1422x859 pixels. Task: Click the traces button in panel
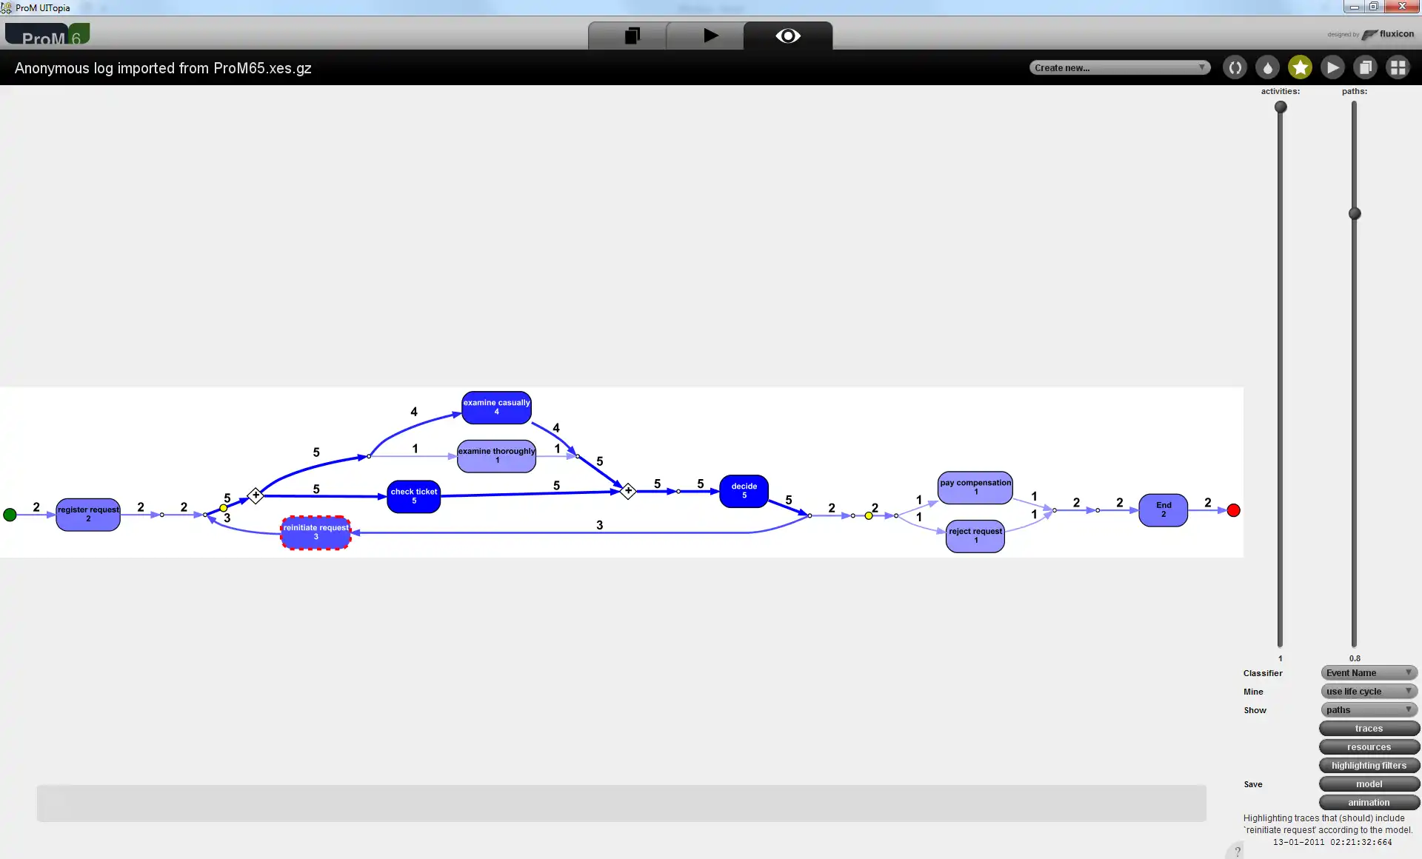(x=1368, y=728)
